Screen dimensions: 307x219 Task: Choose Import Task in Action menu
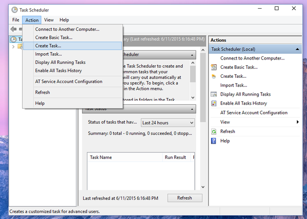point(72,54)
